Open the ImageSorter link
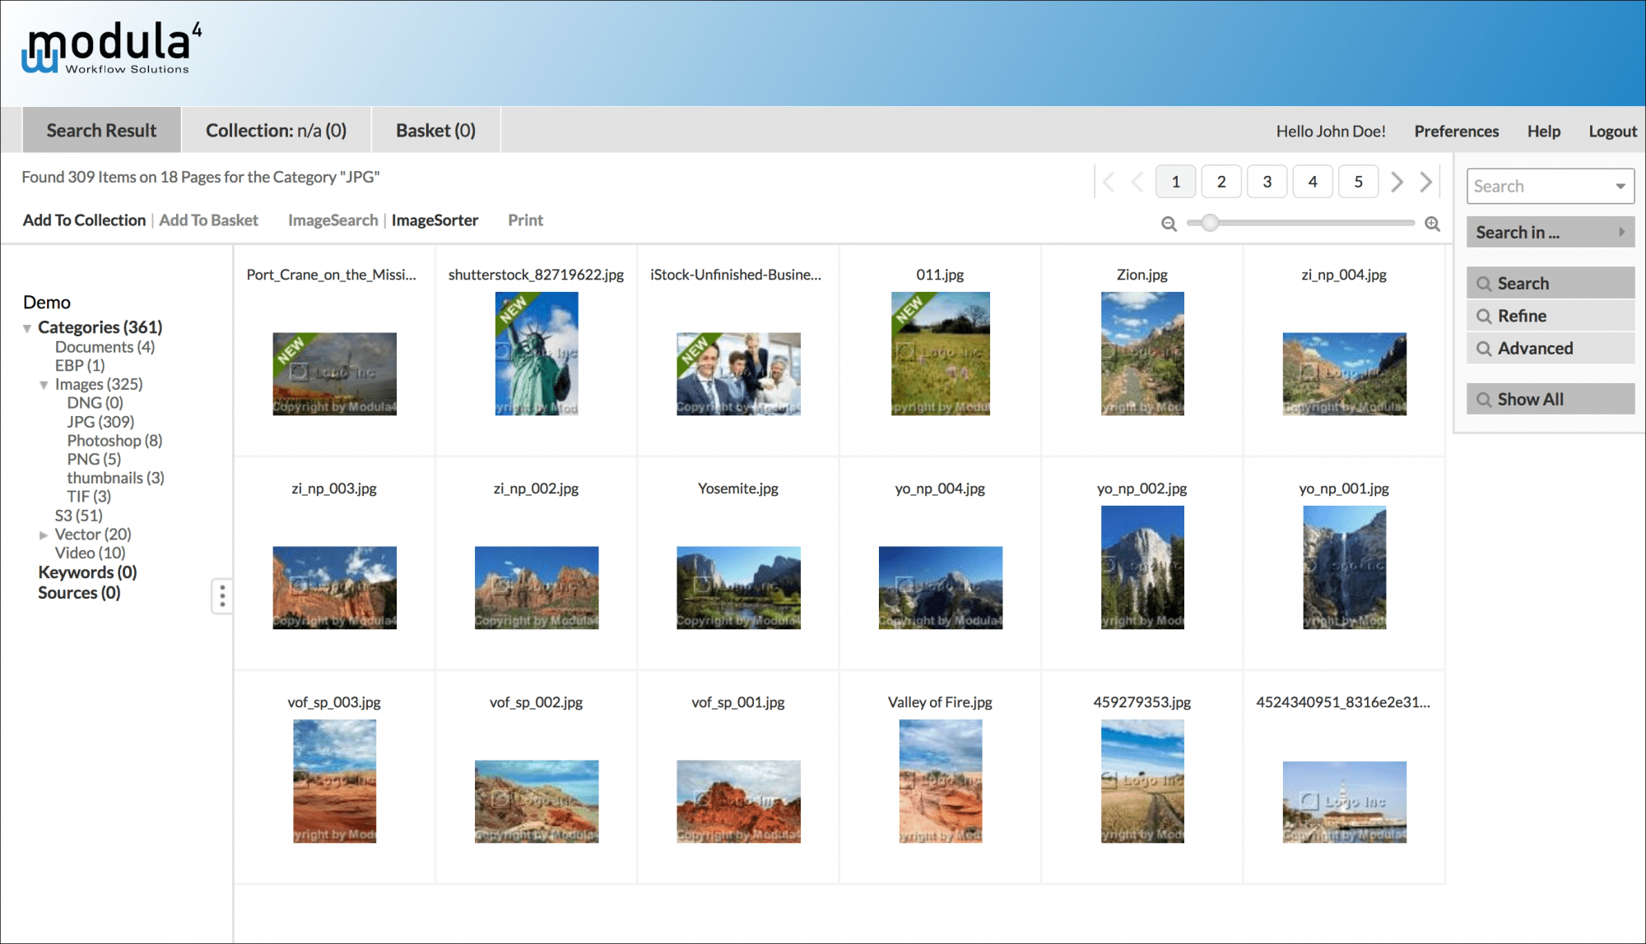1646x944 pixels. coord(435,220)
